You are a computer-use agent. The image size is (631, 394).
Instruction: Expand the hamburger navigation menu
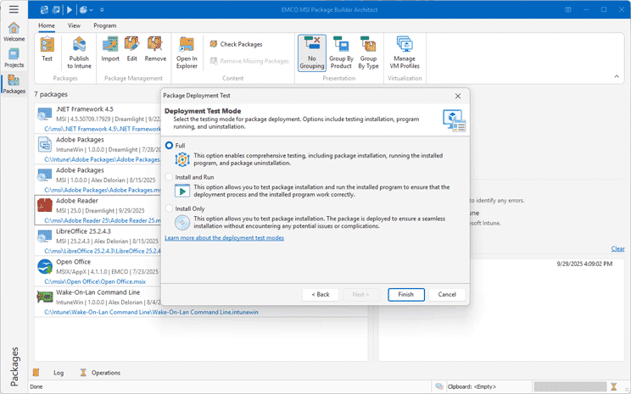pyautogui.click(x=14, y=9)
